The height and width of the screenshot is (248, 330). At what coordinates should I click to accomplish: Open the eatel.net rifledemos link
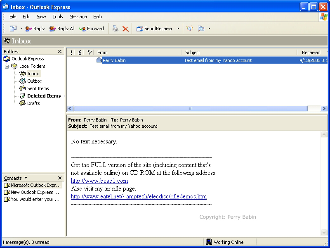(x=139, y=196)
